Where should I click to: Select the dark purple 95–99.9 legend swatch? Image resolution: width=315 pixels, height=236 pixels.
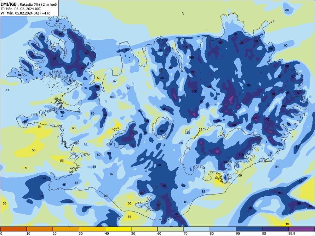pyautogui.click(x=275, y=229)
